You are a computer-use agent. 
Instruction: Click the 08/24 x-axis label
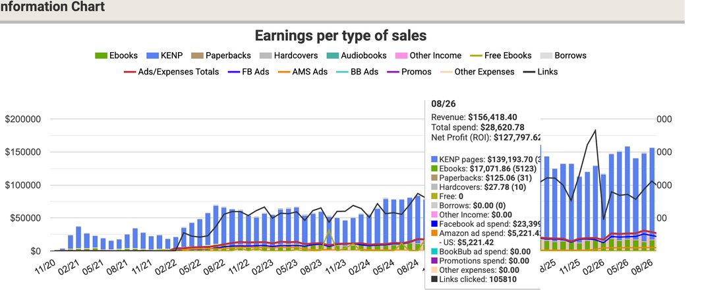tap(408, 266)
